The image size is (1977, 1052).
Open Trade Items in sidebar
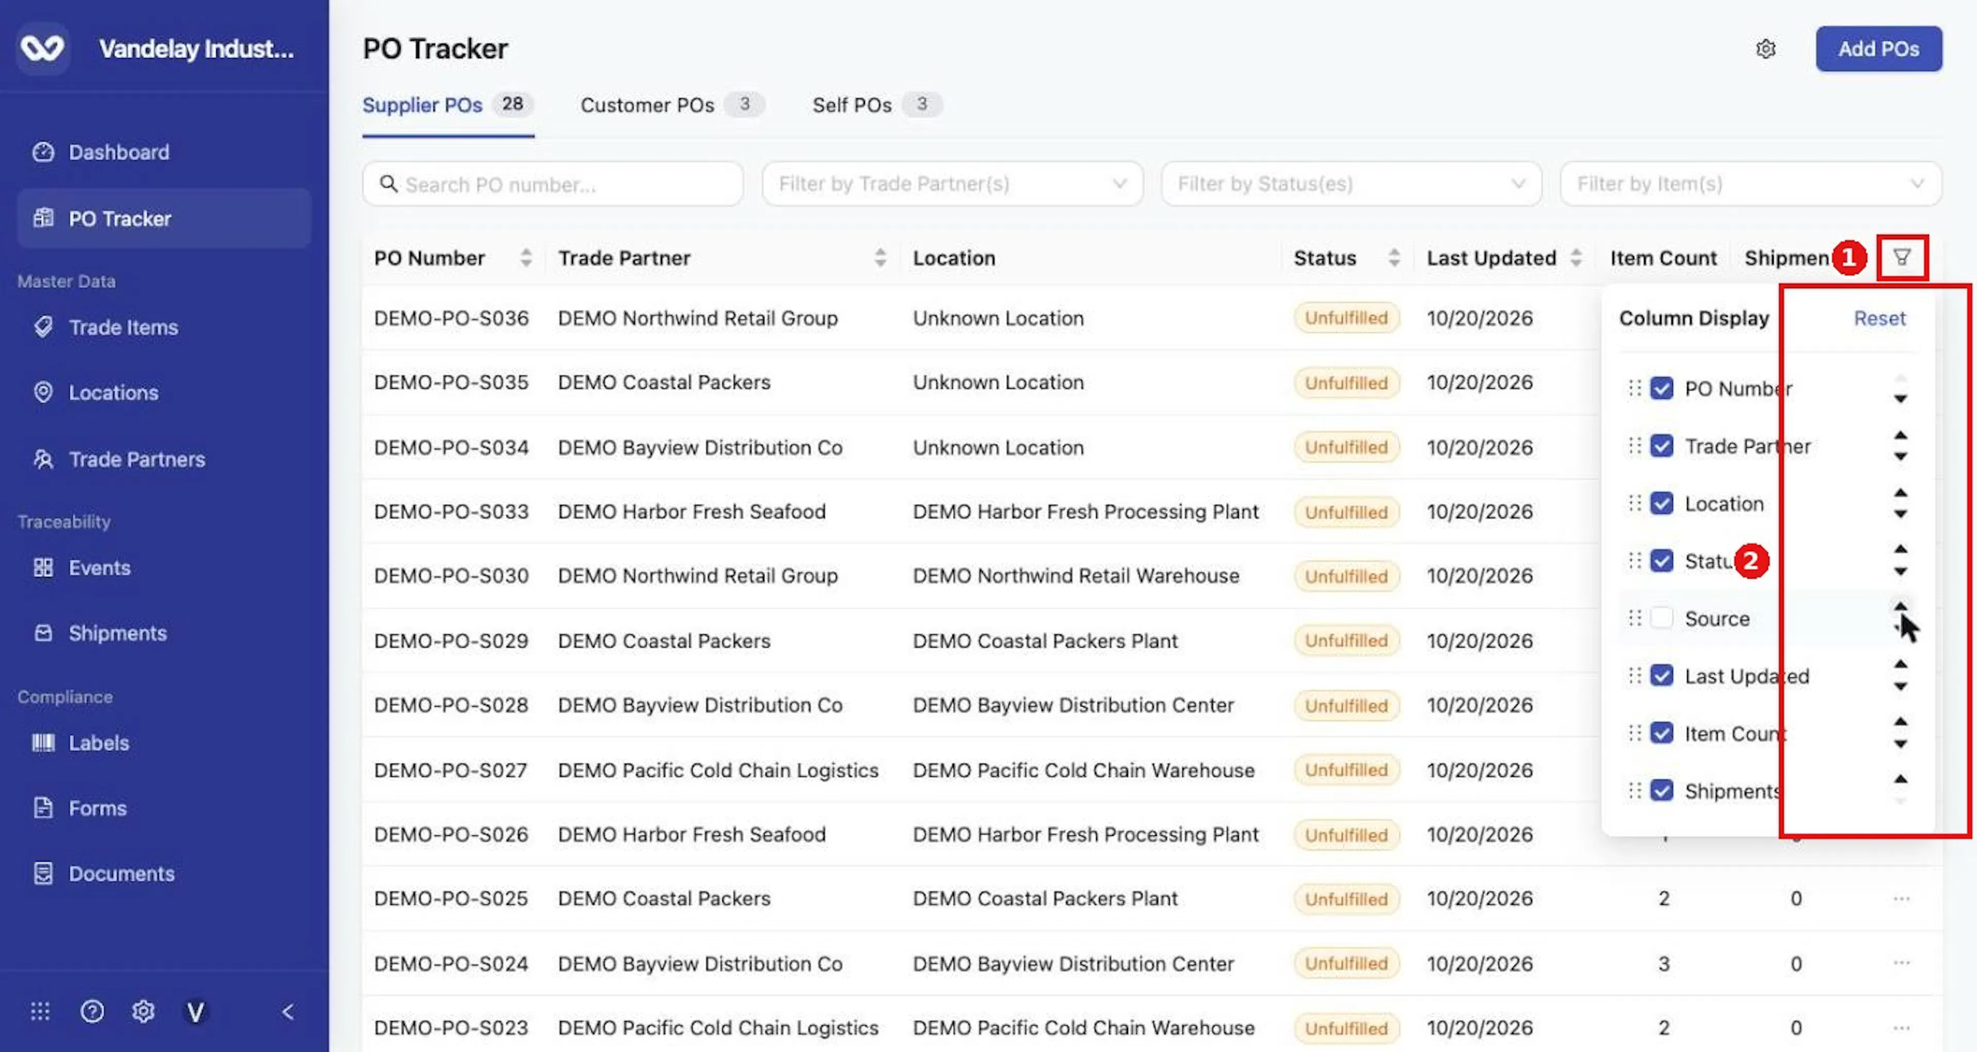[164, 328]
